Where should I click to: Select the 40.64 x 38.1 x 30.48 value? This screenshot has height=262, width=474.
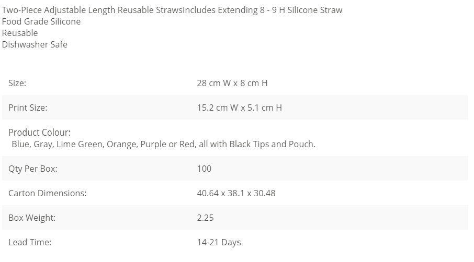pos(236,193)
